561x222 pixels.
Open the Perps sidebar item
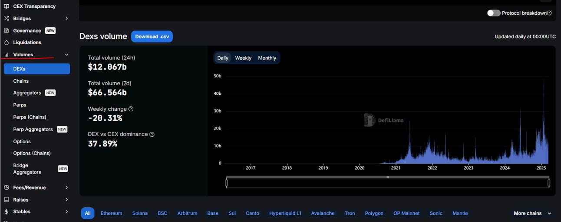tap(20, 105)
